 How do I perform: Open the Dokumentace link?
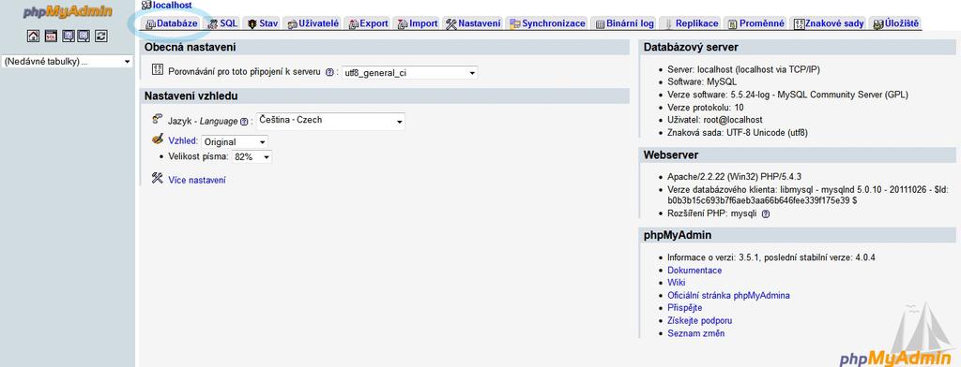694,270
